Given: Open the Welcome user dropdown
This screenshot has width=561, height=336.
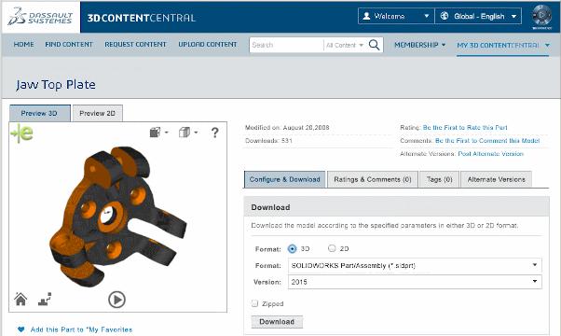Looking at the screenshot, I should (x=396, y=16).
